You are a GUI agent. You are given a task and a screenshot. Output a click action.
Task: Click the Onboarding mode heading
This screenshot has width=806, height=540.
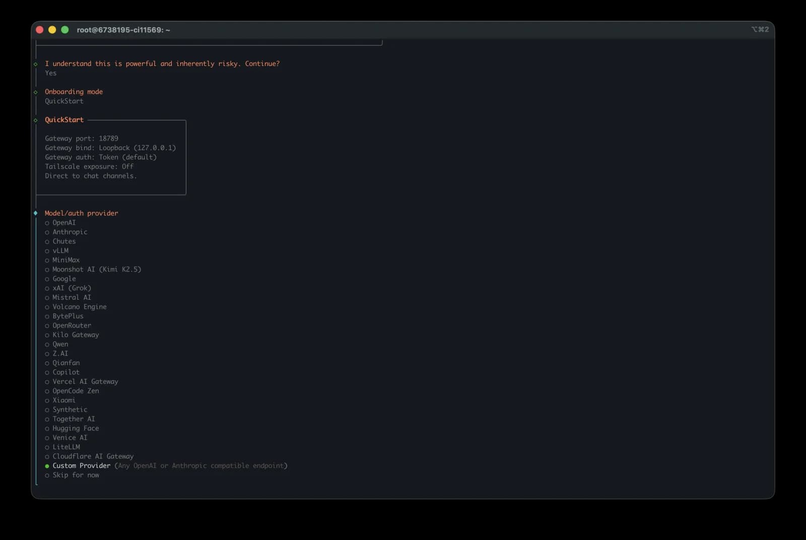pos(74,92)
